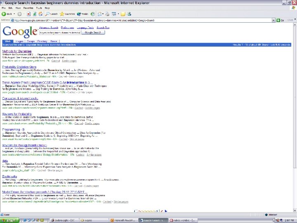This screenshot has height=223, width=297.
Task: Switch to the Images search tab
Action: point(19,41)
